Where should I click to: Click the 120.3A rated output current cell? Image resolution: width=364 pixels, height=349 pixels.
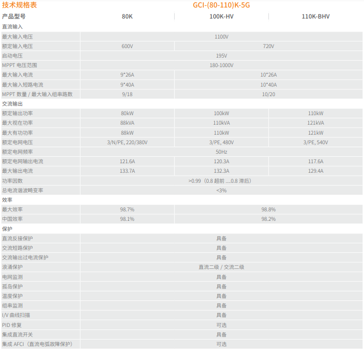pos(221,161)
